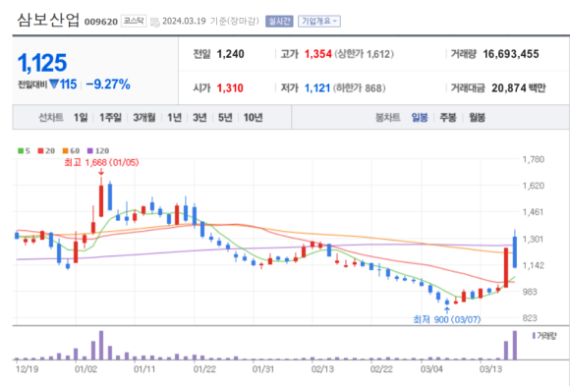The image size is (570, 386).
Task: Click the stock code 009620
Action: [x=101, y=22]
